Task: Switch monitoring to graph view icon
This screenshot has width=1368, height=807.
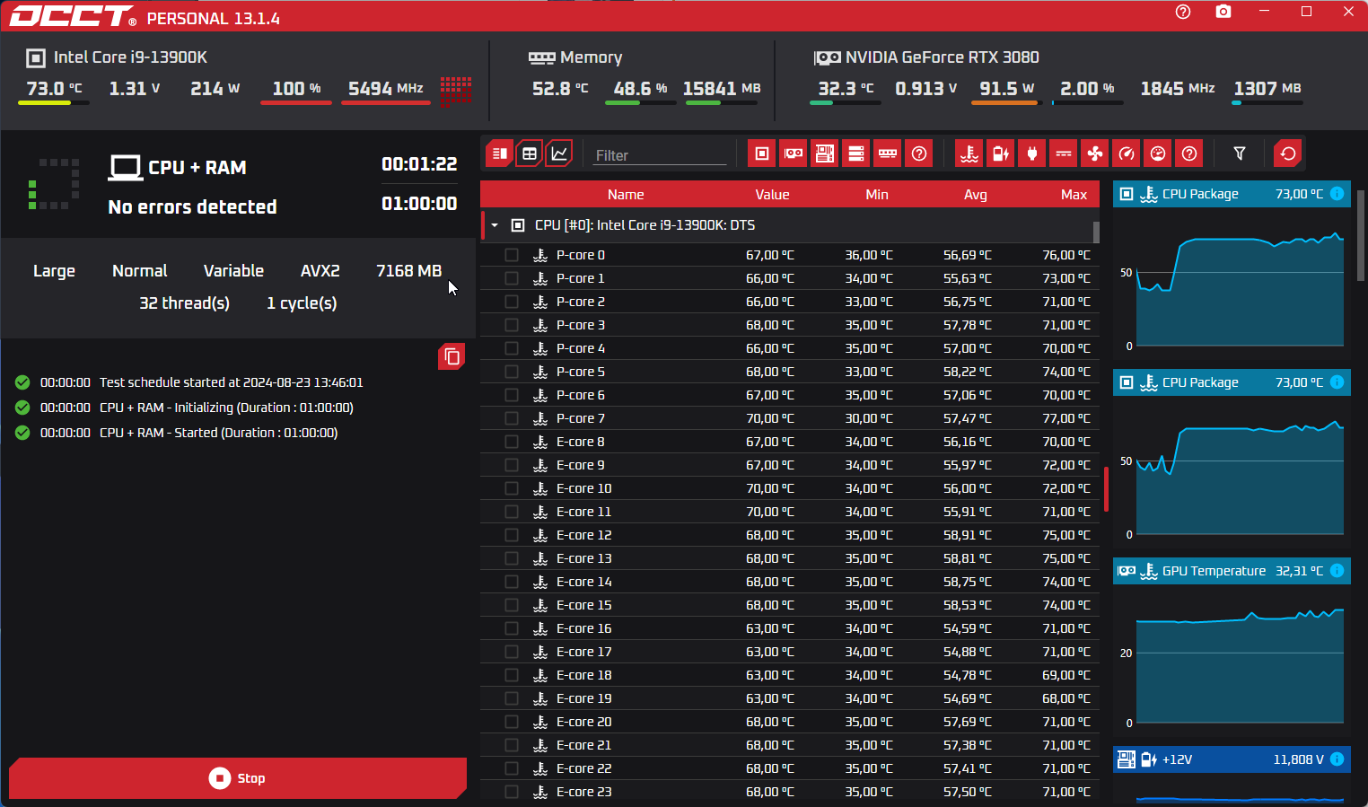Action: (x=559, y=154)
